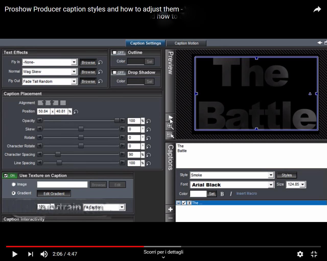Image resolution: width=327 pixels, height=261 pixels.
Task: Select the Gradient texture radio button
Action: (x=14, y=193)
